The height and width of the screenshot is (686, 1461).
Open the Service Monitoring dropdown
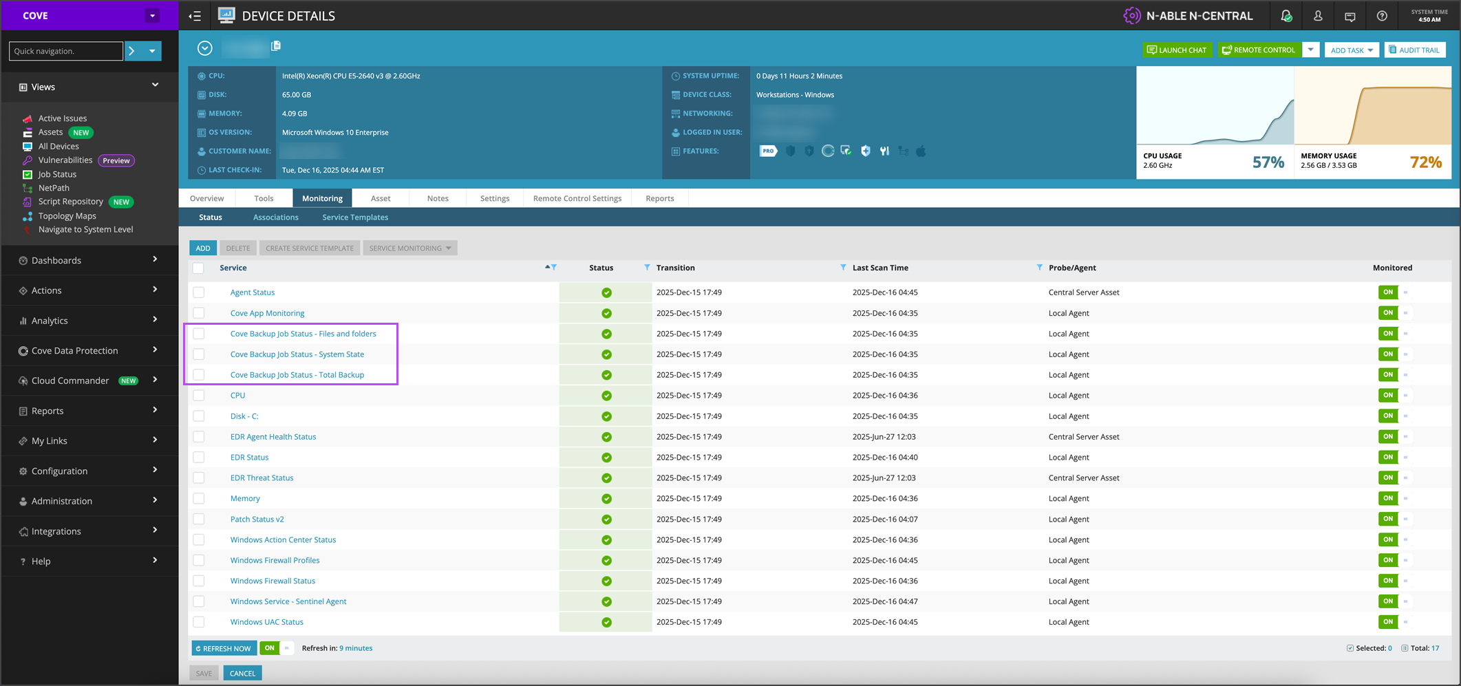point(410,248)
